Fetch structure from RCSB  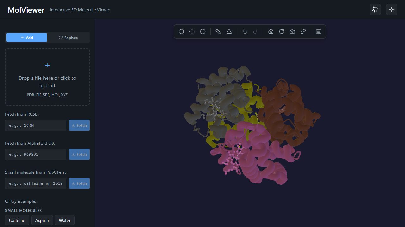pyautogui.click(x=79, y=125)
